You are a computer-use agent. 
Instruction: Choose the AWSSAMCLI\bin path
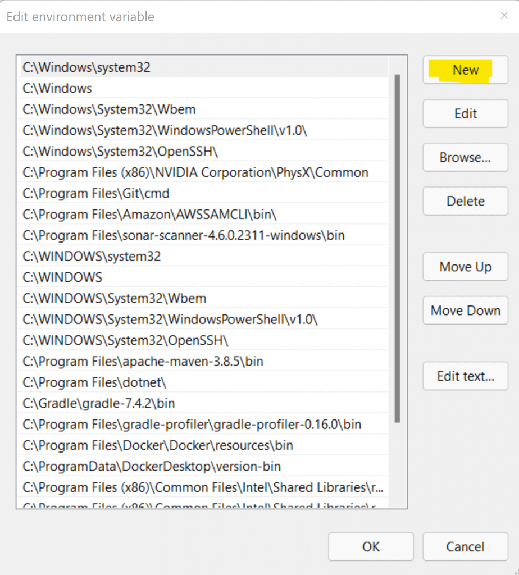click(149, 215)
